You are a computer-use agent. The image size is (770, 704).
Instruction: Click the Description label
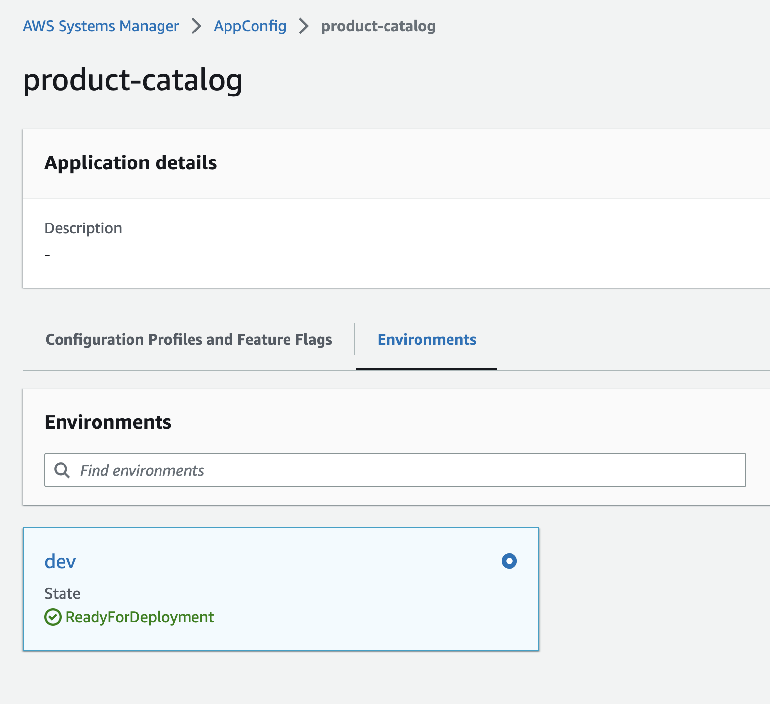click(x=83, y=228)
